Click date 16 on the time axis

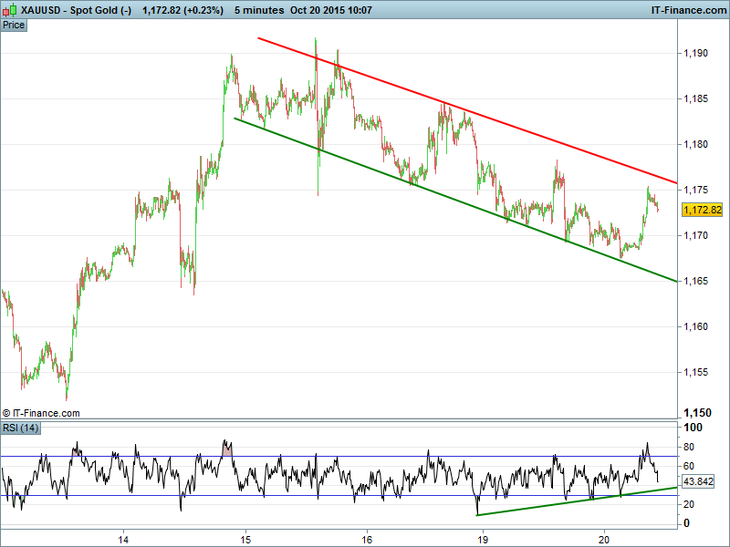click(x=366, y=537)
